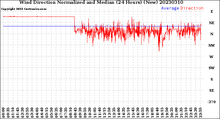Screen dimensions: 220x119
Task: Click the 12:15 time axis label
Action: coord(104,113)
